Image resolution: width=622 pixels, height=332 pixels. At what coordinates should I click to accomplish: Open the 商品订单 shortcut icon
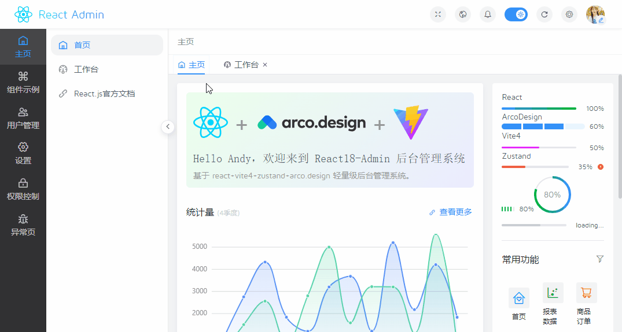(x=586, y=293)
